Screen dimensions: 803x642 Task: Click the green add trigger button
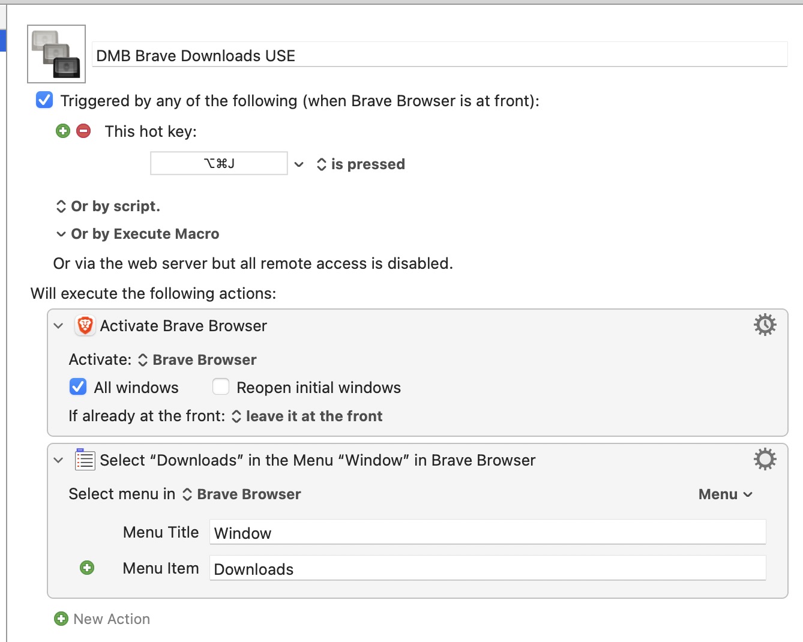(x=63, y=131)
